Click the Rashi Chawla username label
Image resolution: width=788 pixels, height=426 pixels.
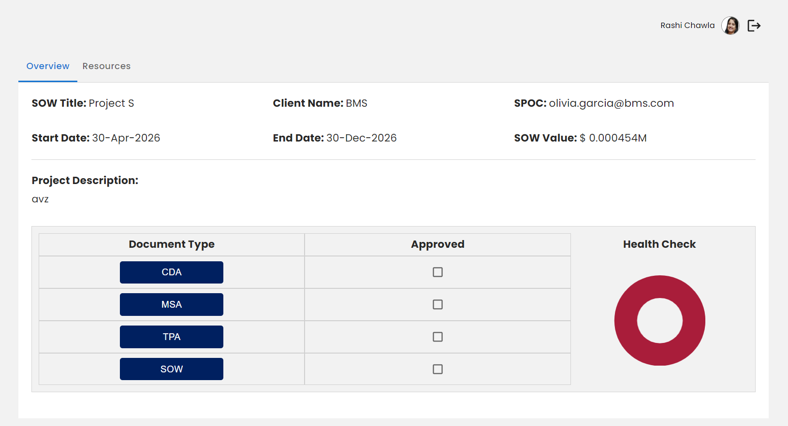coord(687,26)
